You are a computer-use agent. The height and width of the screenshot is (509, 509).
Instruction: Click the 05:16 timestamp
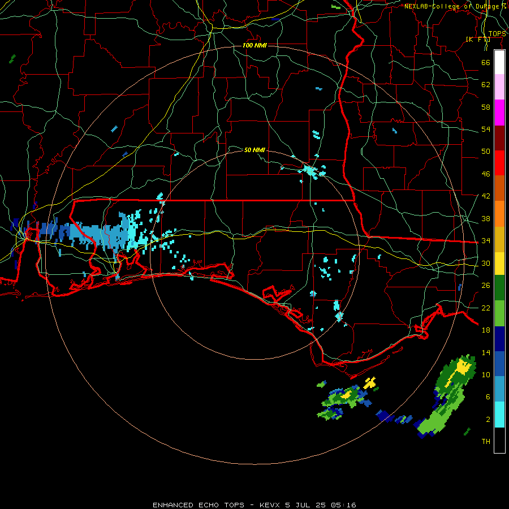click(x=343, y=505)
